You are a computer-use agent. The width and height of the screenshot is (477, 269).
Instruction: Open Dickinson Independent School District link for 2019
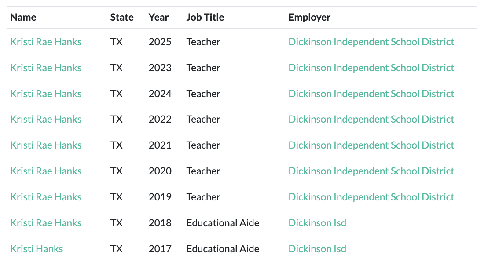[x=371, y=197]
